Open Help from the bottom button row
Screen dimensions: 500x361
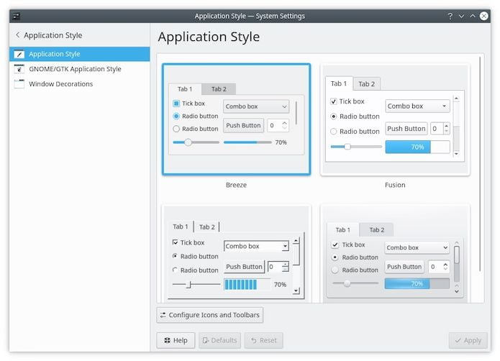coord(176,340)
